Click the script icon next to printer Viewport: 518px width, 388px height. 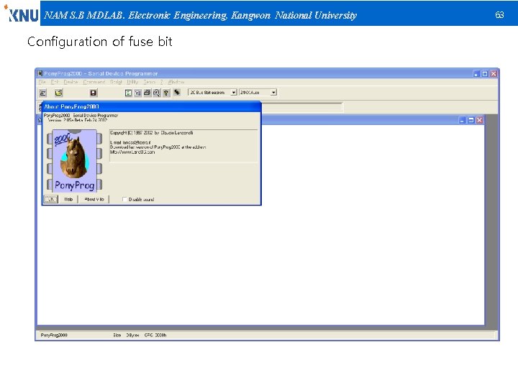tap(137, 93)
